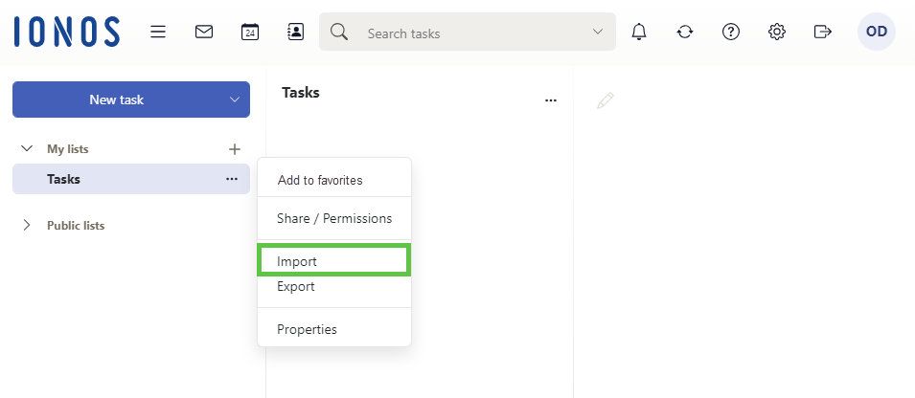Screen dimensions: 915x398
Task: Select Share / Permissions menu entry
Action: [x=333, y=218]
